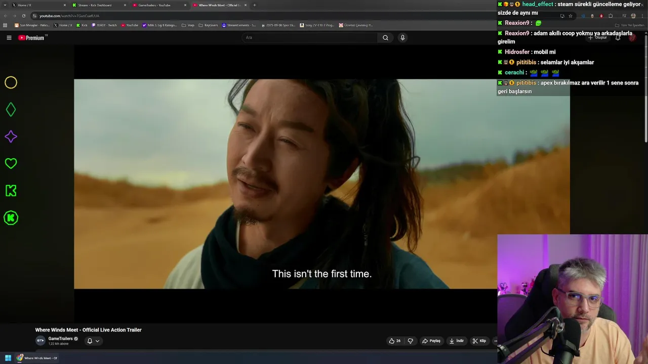This screenshot has height=364, width=648.
Task: Reload the page in the browser
Action: (x=23, y=16)
